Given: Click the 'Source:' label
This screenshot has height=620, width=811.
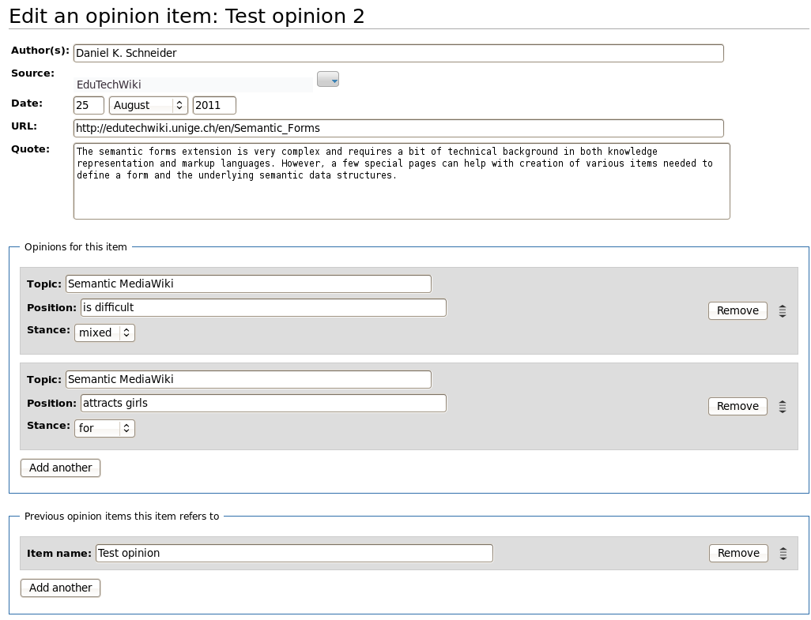Looking at the screenshot, I should [32, 73].
